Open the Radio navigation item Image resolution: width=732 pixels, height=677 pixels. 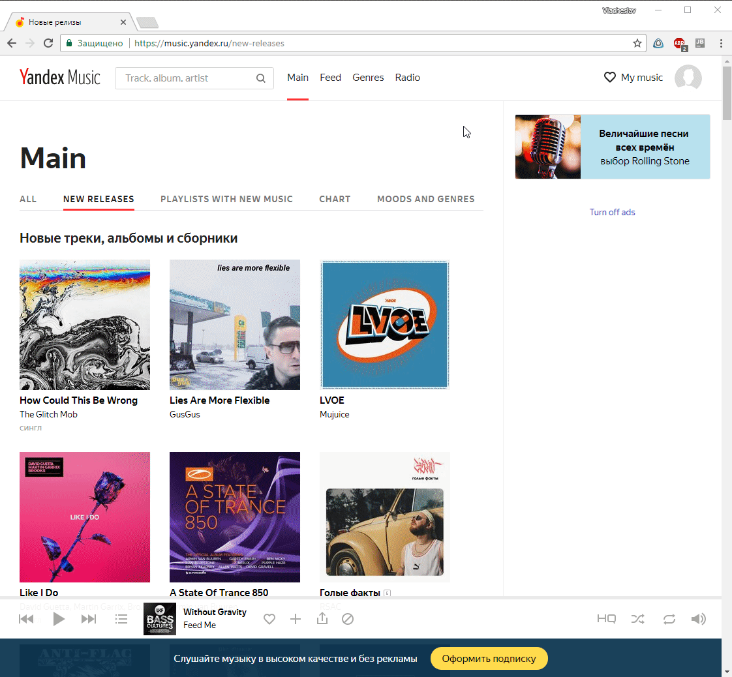click(408, 78)
